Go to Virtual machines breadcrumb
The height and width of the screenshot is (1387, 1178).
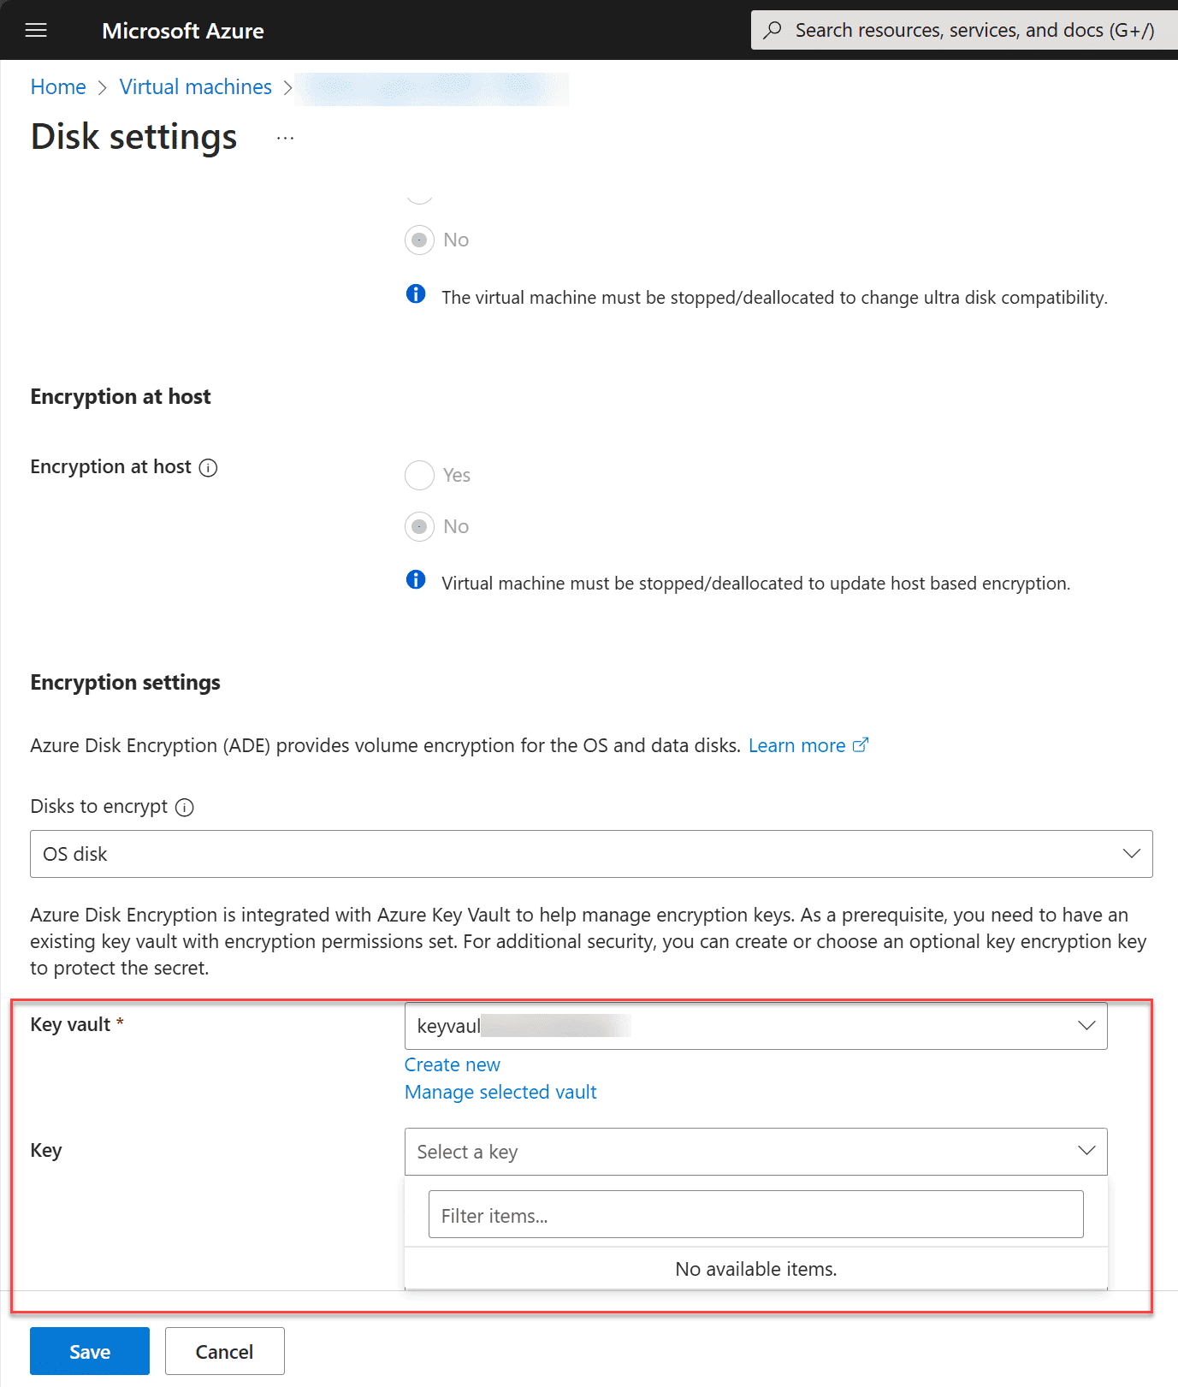[196, 87]
